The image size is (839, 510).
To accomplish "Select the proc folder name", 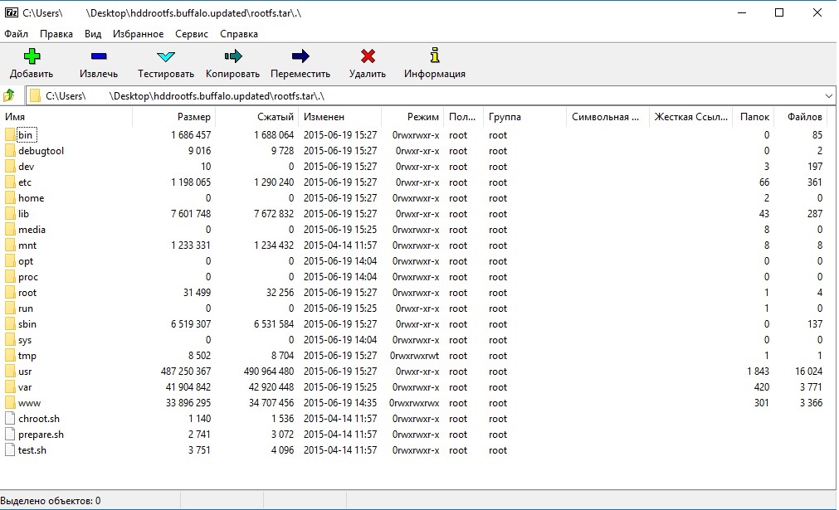I will tap(28, 277).
